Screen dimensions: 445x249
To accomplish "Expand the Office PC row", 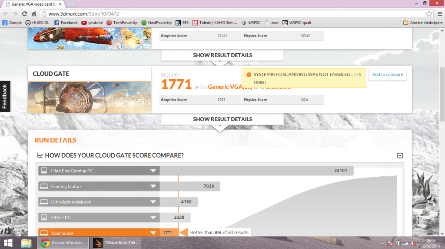I will click(153, 217).
